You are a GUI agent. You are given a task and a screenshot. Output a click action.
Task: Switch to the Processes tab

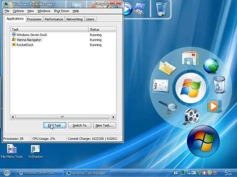(34, 19)
